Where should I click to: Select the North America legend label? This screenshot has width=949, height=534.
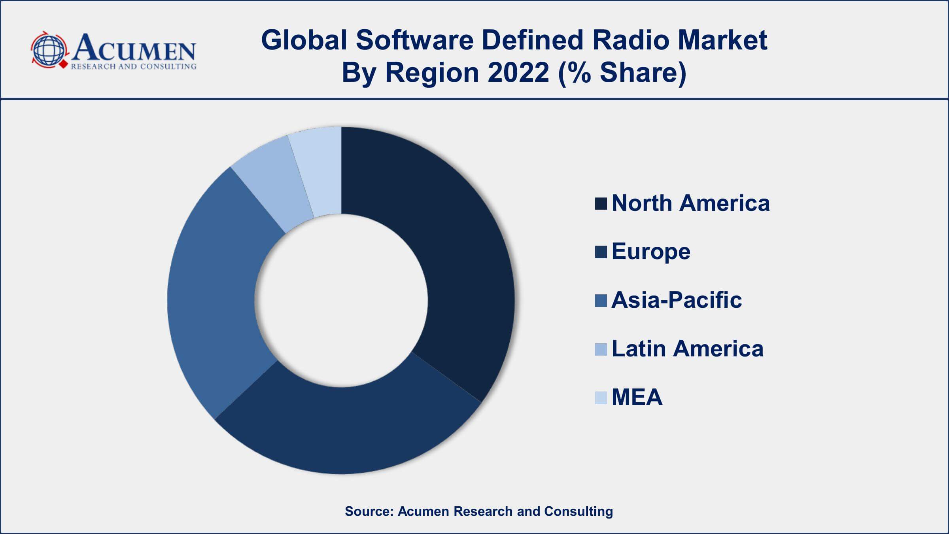[690, 203]
